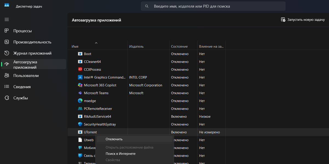Click the Users sidebar icon

point(7,76)
